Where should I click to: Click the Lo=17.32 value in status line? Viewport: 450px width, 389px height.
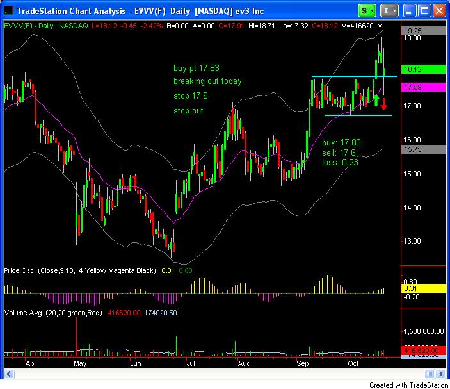[293, 26]
